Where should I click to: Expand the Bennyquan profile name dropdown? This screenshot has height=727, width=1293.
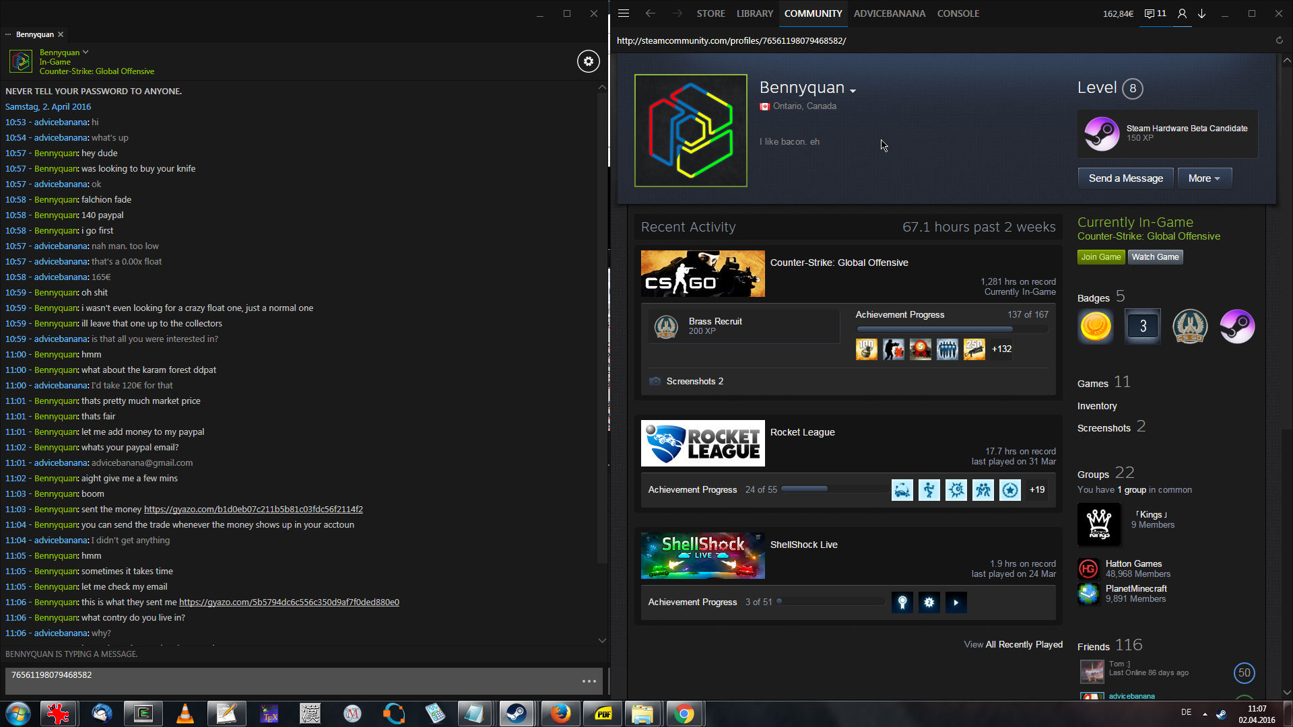coord(853,91)
